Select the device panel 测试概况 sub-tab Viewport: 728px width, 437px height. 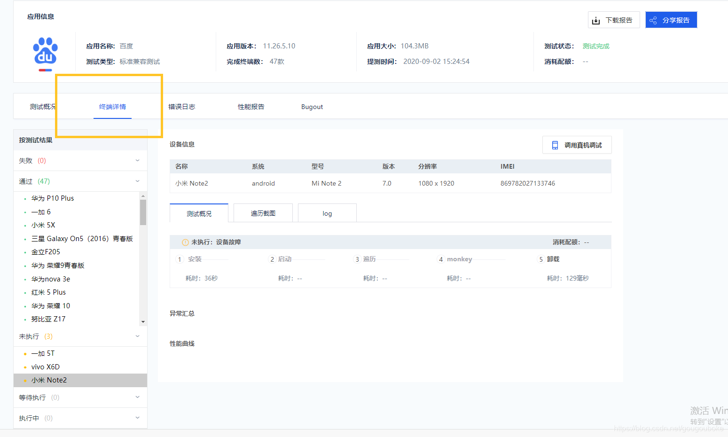tap(199, 213)
